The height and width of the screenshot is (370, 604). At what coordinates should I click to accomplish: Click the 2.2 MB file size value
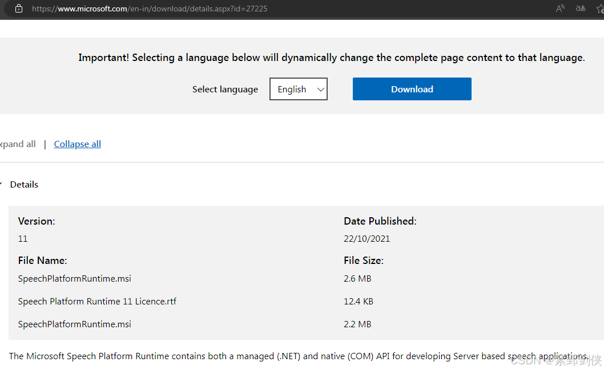point(357,324)
